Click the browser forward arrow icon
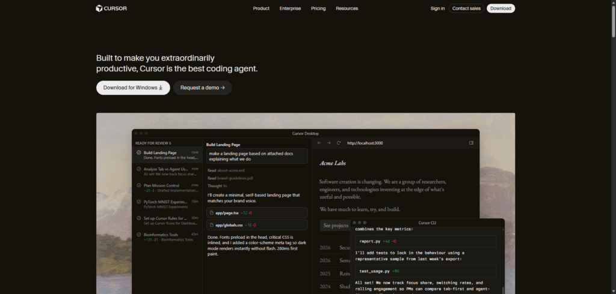Screen dimensions: 616x294 click(x=329, y=143)
